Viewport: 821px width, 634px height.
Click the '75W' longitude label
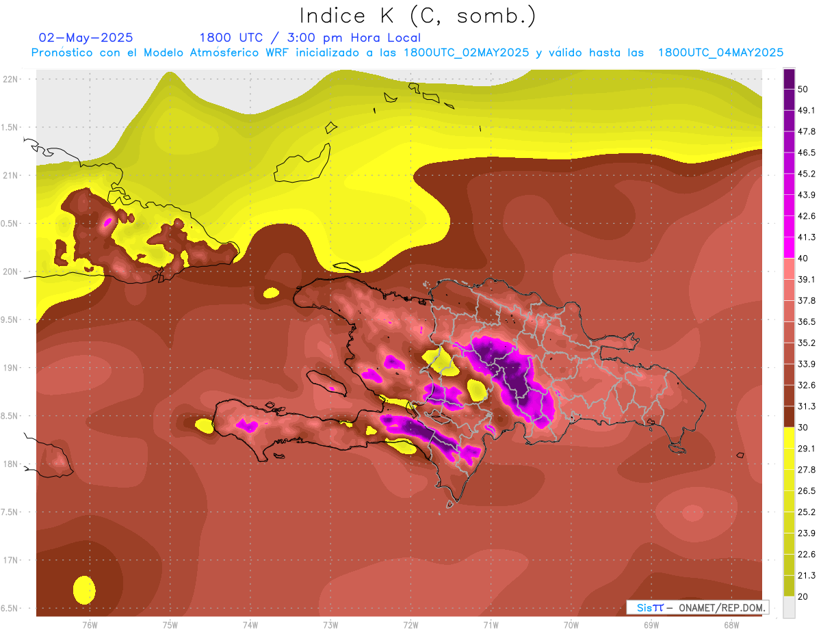[x=170, y=625]
